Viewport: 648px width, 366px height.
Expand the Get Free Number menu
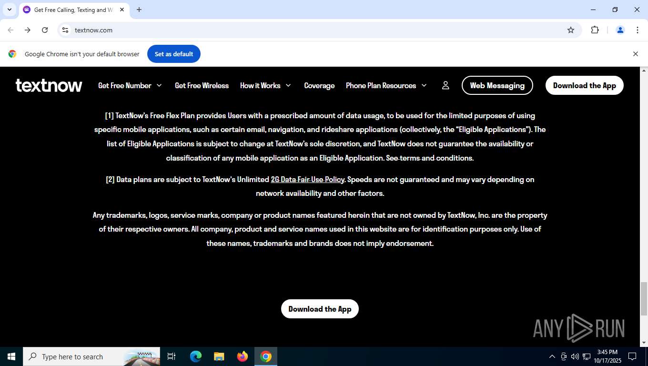(130, 85)
